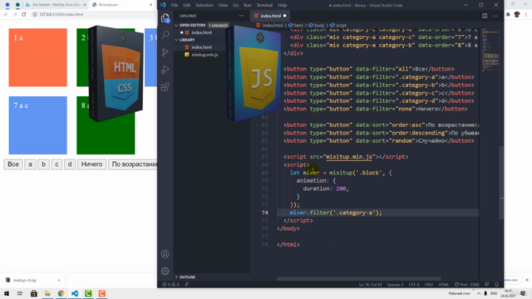Click the Live Server Port 5500 status item
The width and height of the screenshot is (532, 299).
point(466,284)
